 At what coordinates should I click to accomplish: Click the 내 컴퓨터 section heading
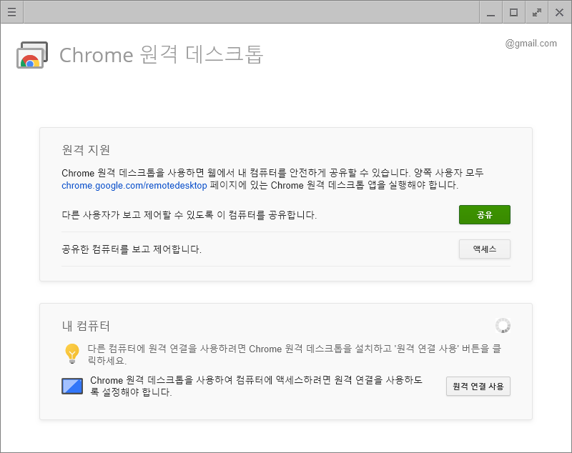click(x=86, y=325)
